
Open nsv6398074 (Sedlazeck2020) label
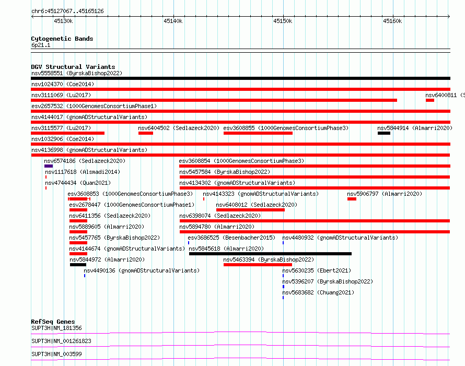pyautogui.click(x=220, y=216)
